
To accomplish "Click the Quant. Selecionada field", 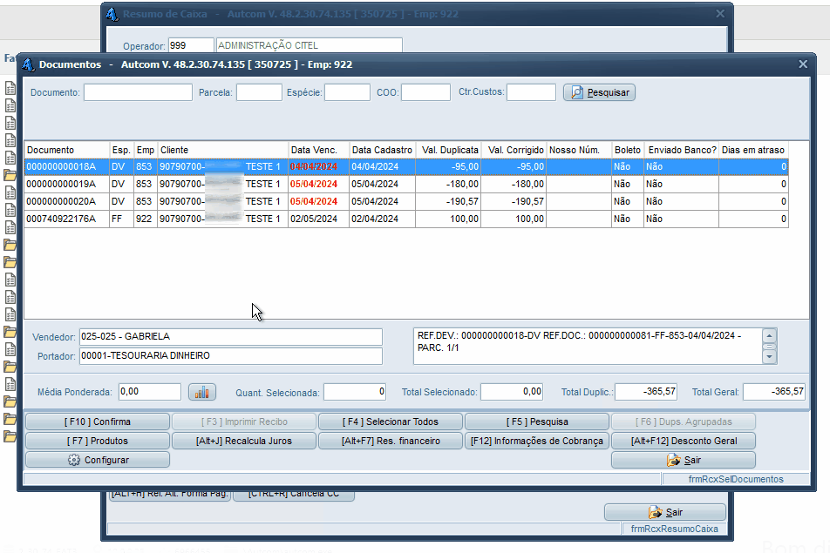I will [x=355, y=392].
